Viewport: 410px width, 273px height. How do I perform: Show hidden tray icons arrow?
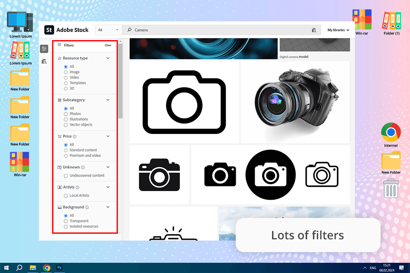(365, 268)
